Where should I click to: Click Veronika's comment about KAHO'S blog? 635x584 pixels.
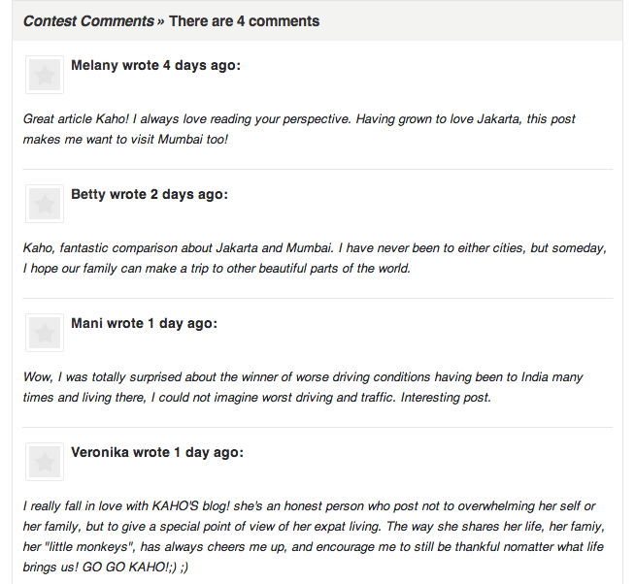[x=314, y=536]
